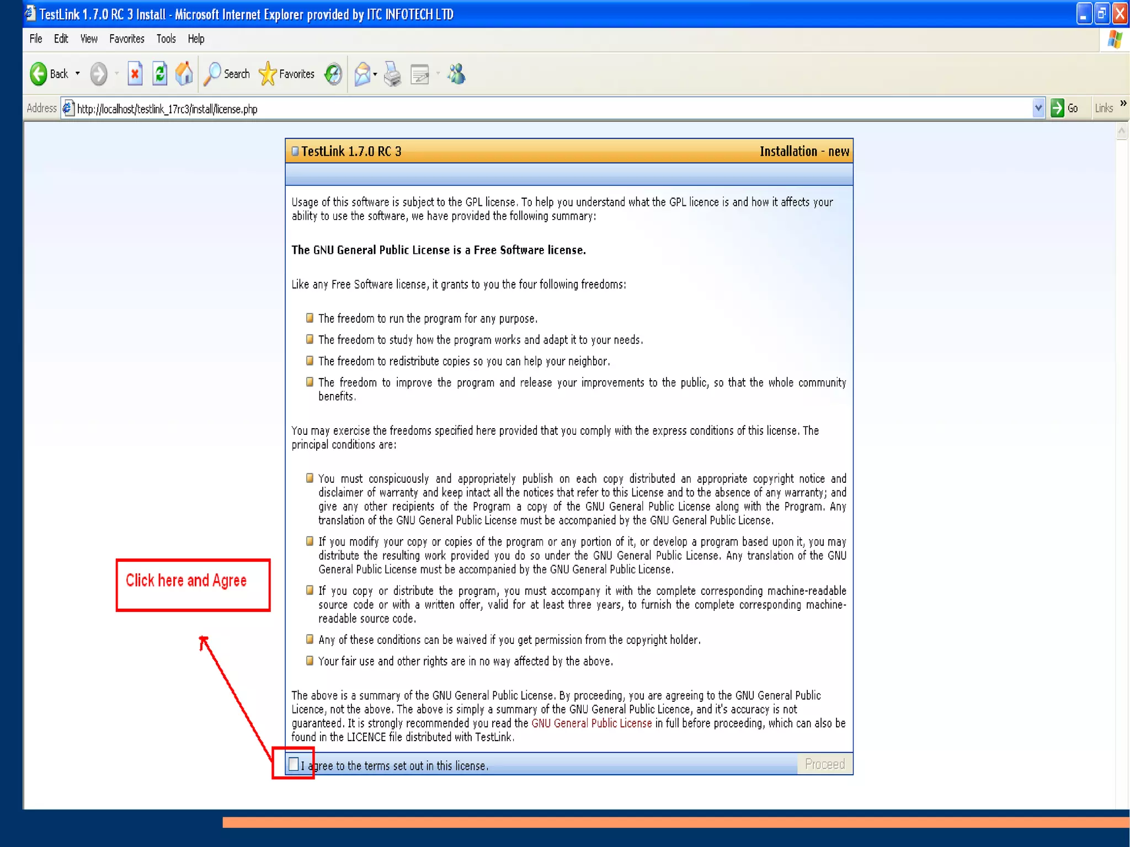The image size is (1130, 847).
Task: Click the Forward history dropdown arrow
Action: tap(116, 74)
